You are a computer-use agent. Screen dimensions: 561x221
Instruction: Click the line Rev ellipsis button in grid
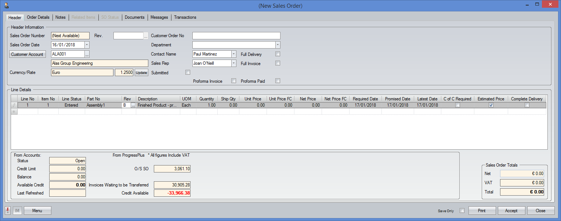(x=133, y=105)
